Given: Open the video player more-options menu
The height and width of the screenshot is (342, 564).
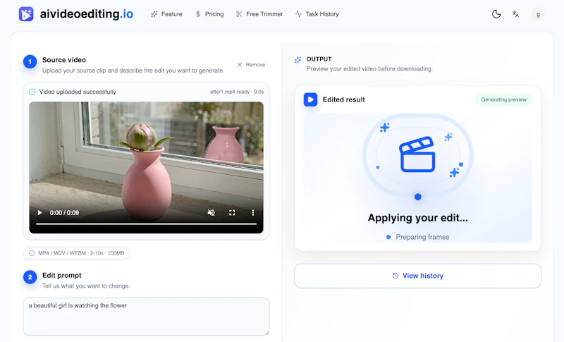Looking at the screenshot, I should tap(253, 212).
